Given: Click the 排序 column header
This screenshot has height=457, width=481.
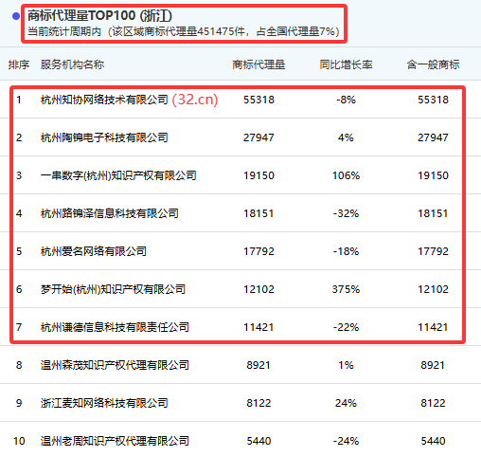Looking at the screenshot, I should 19,64.
